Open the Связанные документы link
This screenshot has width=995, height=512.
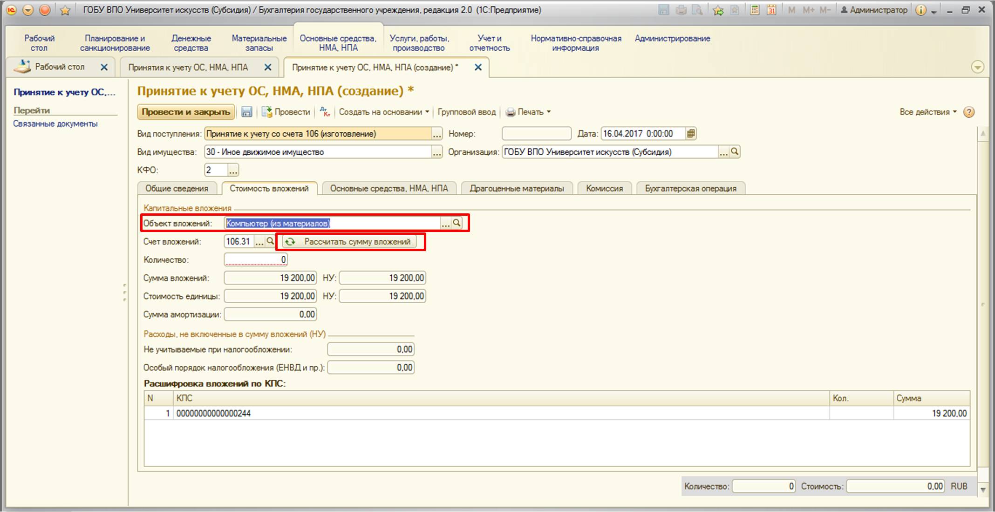point(55,123)
